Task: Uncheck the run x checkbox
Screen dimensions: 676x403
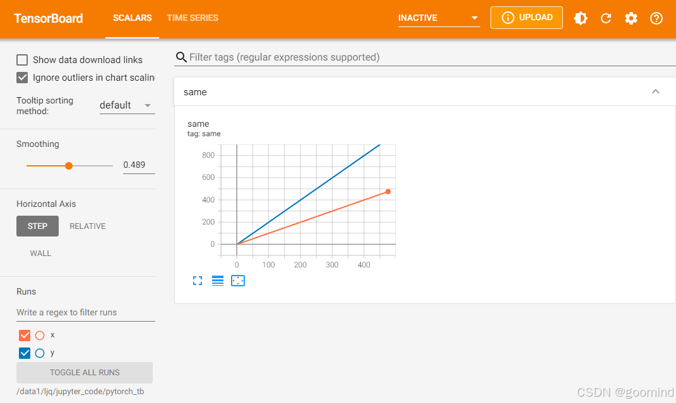Action: click(25, 336)
